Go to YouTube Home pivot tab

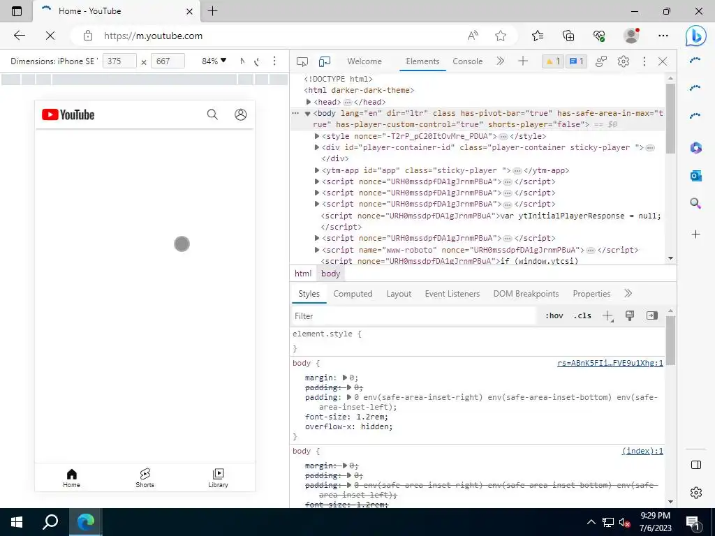[x=72, y=478]
